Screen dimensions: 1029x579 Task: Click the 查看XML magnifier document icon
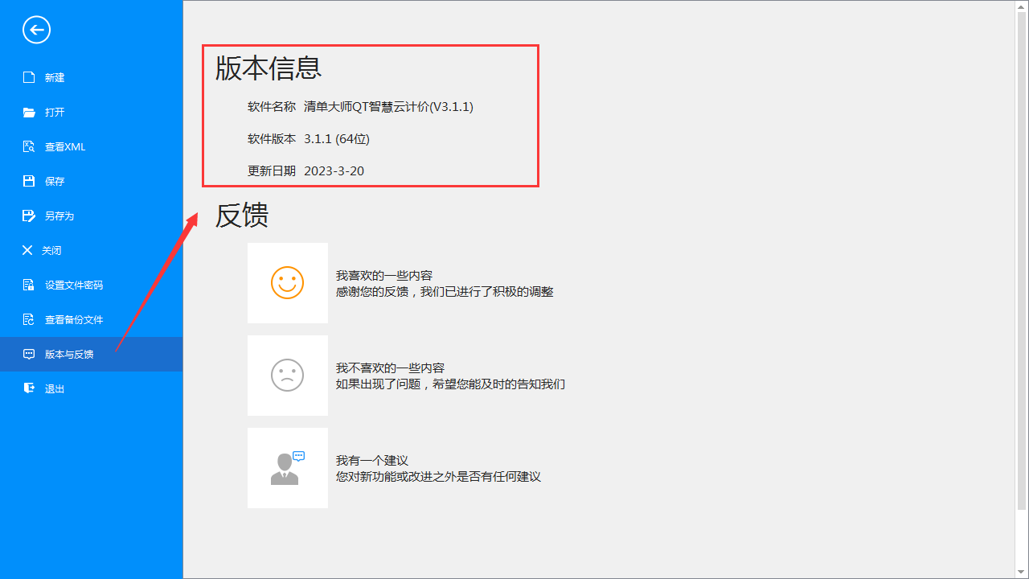point(29,146)
